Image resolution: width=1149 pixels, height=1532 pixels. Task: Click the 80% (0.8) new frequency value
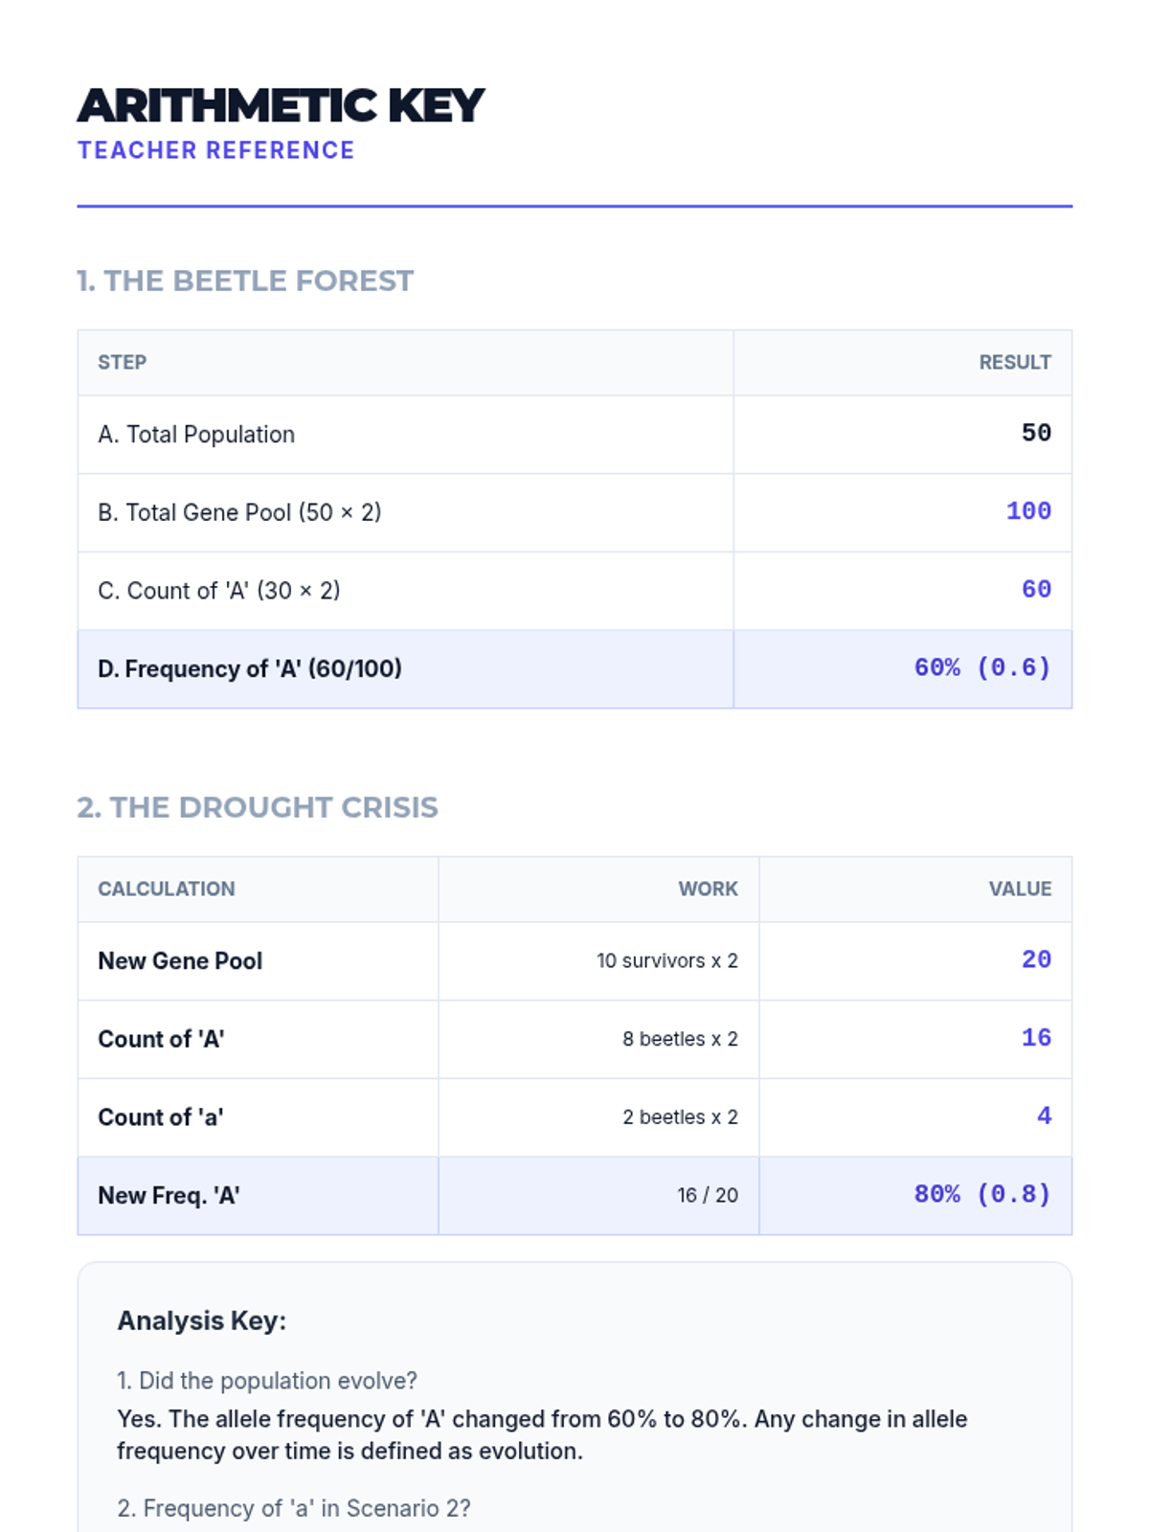pos(981,1194)
